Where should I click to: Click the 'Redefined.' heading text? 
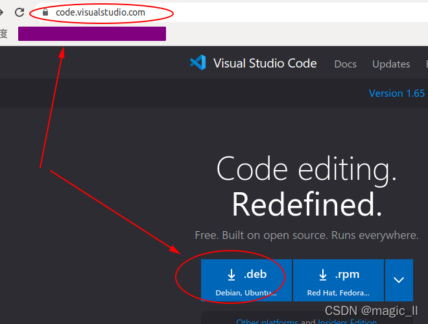(x=307, y=205)
